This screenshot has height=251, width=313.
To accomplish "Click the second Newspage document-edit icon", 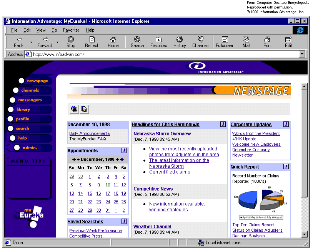I will coord(84,109).
